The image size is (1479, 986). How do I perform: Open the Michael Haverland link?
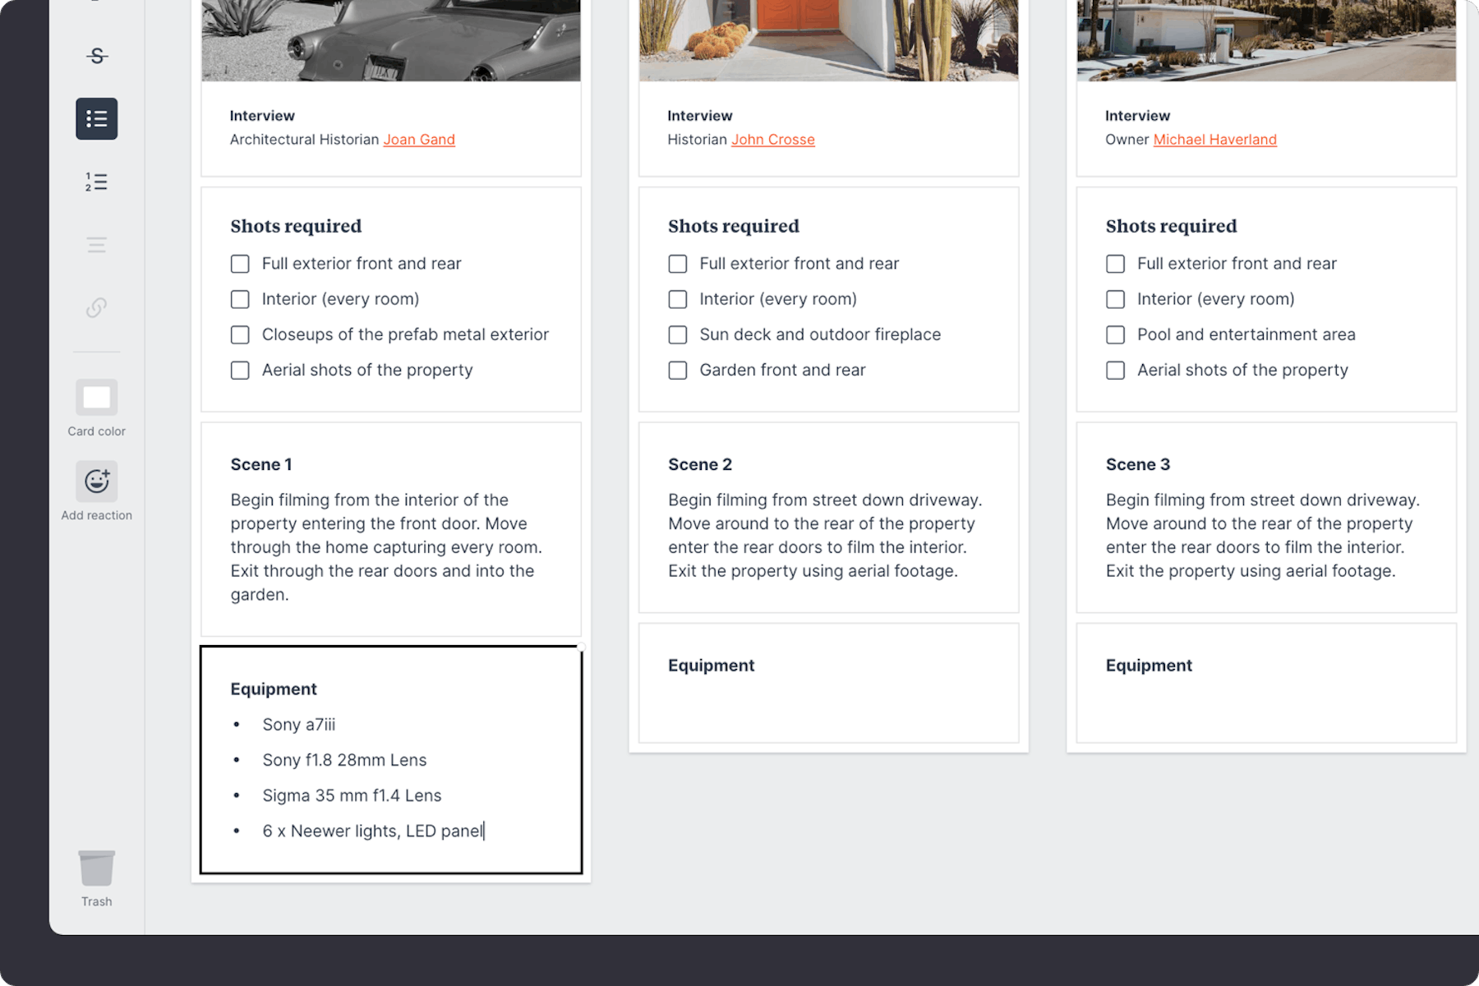(x=1214, y=140)
